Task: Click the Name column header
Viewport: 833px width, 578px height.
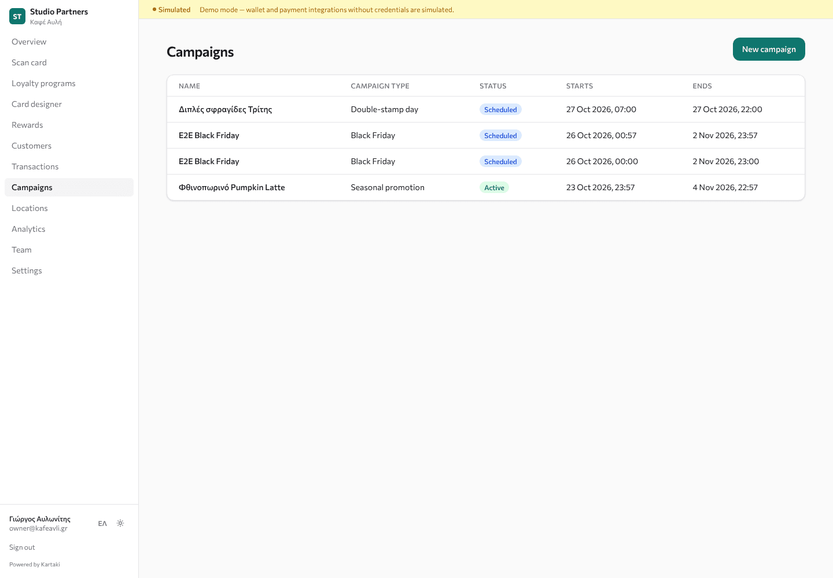Action: point(189,86)
